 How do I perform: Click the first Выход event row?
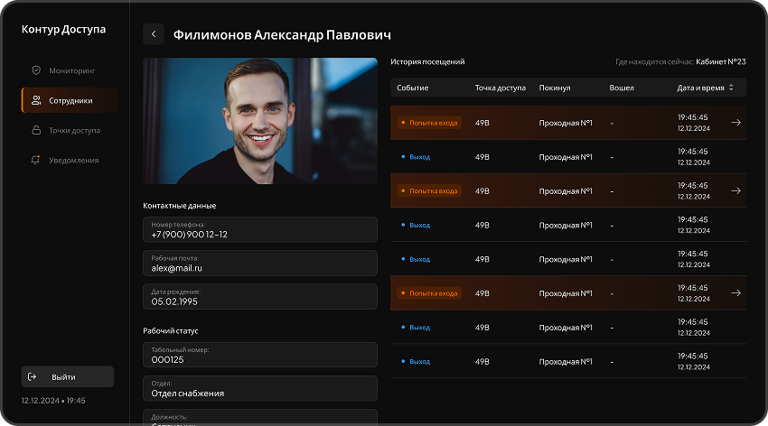[x=568, y=157]
